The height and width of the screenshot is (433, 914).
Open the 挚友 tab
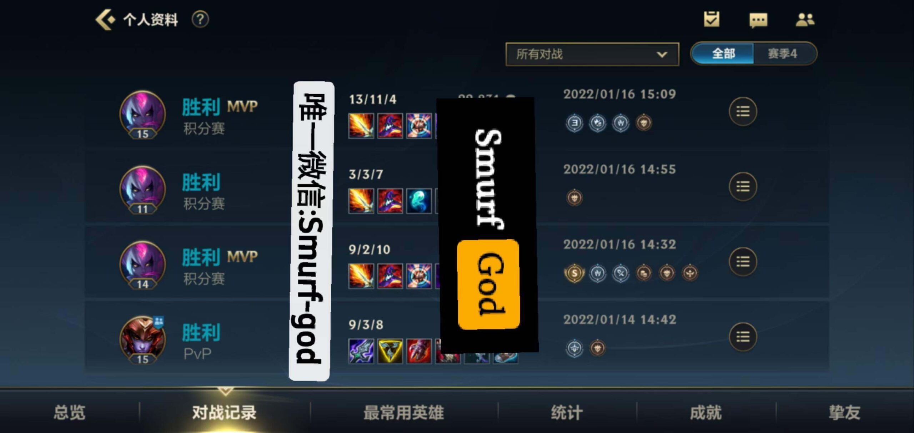pos(845,412)
